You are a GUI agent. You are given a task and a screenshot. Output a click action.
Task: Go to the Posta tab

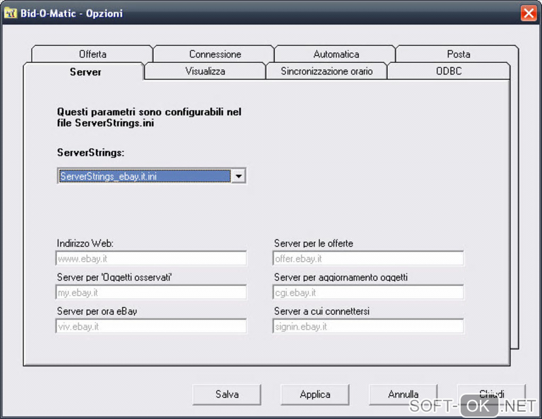458,54
